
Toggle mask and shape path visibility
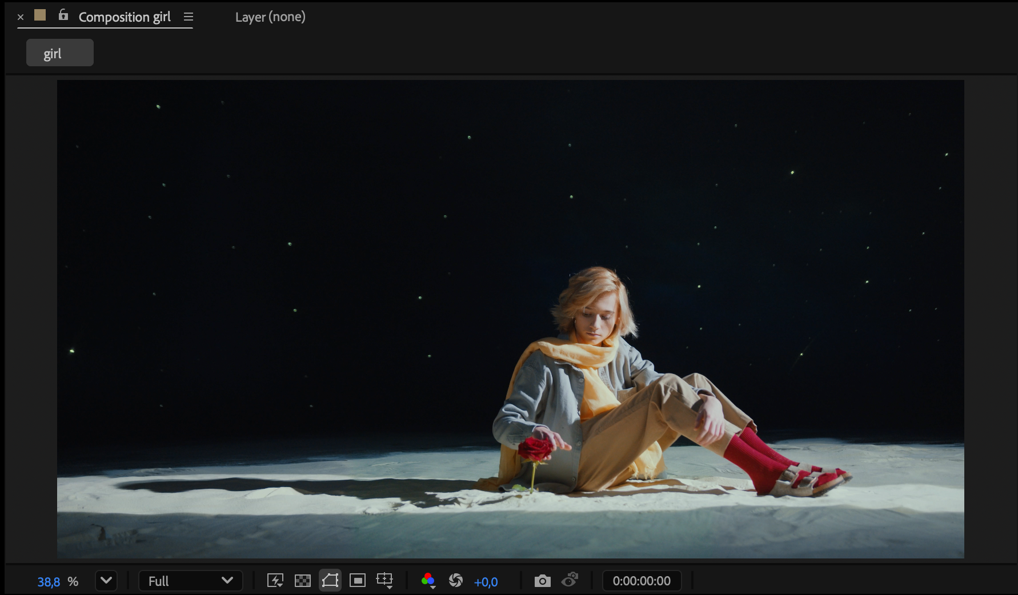pos(330,581)
